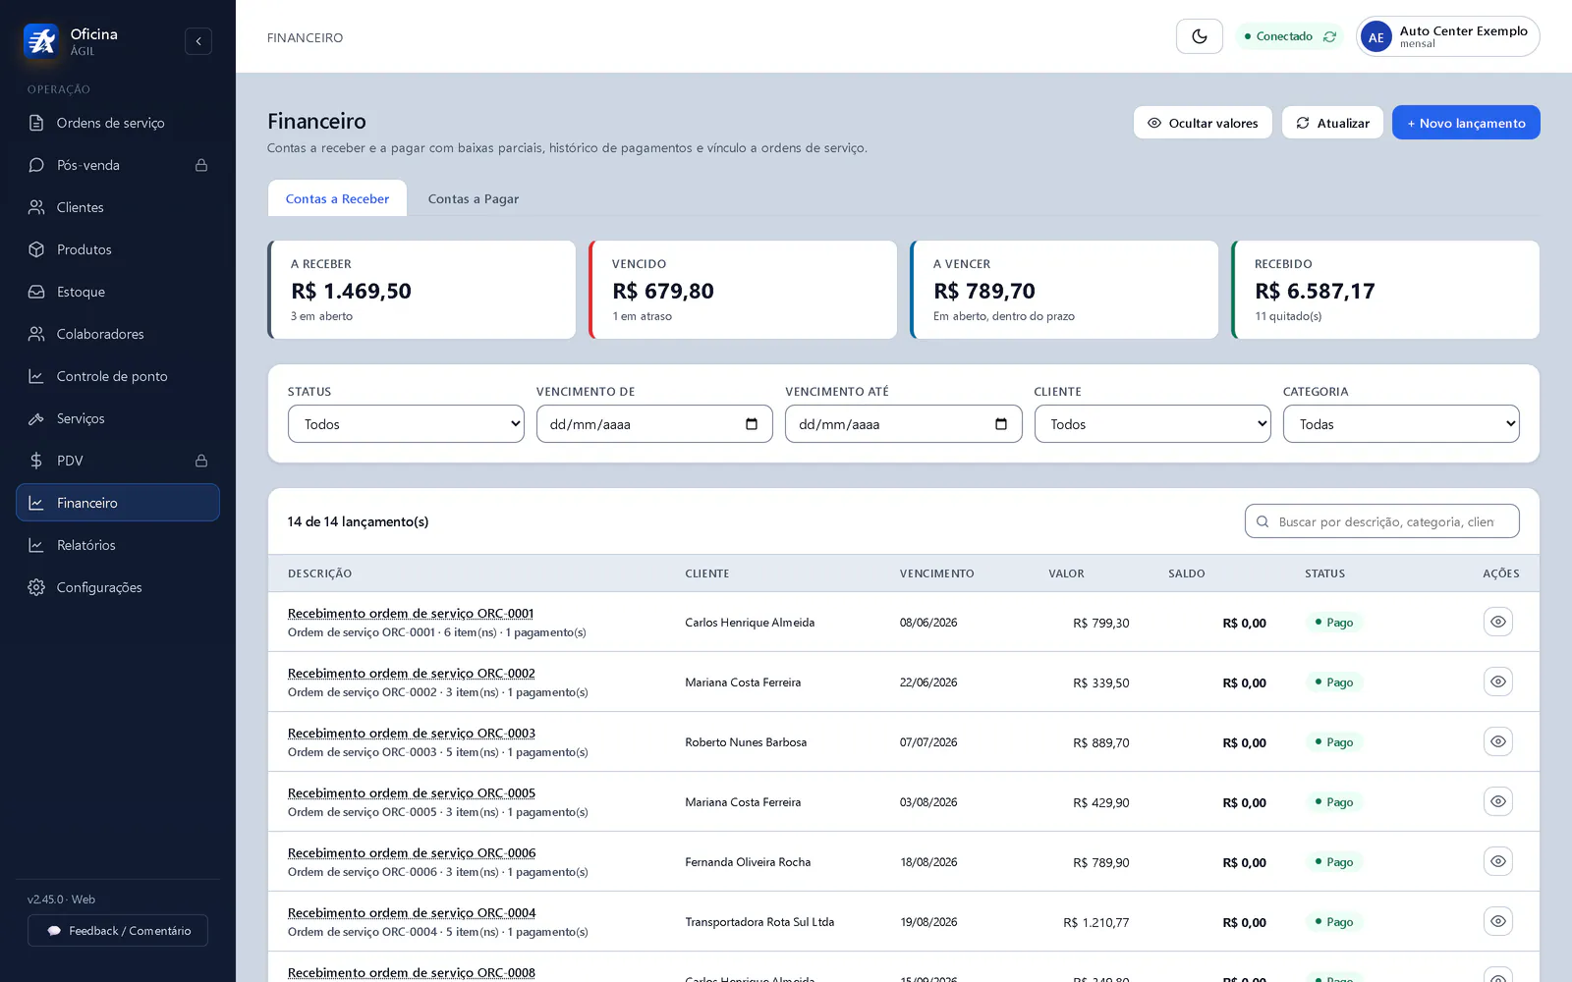Screen dimensions: 1572x982
Task: Hide values with Ocultar valores
Action: [x=1203, y=123]
